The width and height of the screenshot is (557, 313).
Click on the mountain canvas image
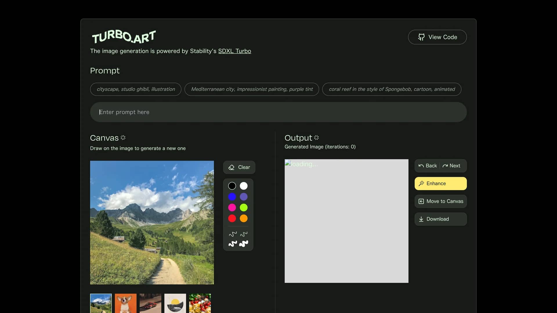[152, 223]
